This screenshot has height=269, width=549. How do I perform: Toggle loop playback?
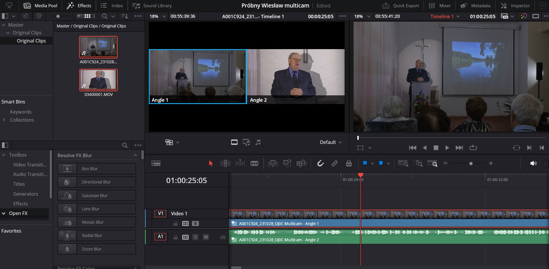(473, 148)
